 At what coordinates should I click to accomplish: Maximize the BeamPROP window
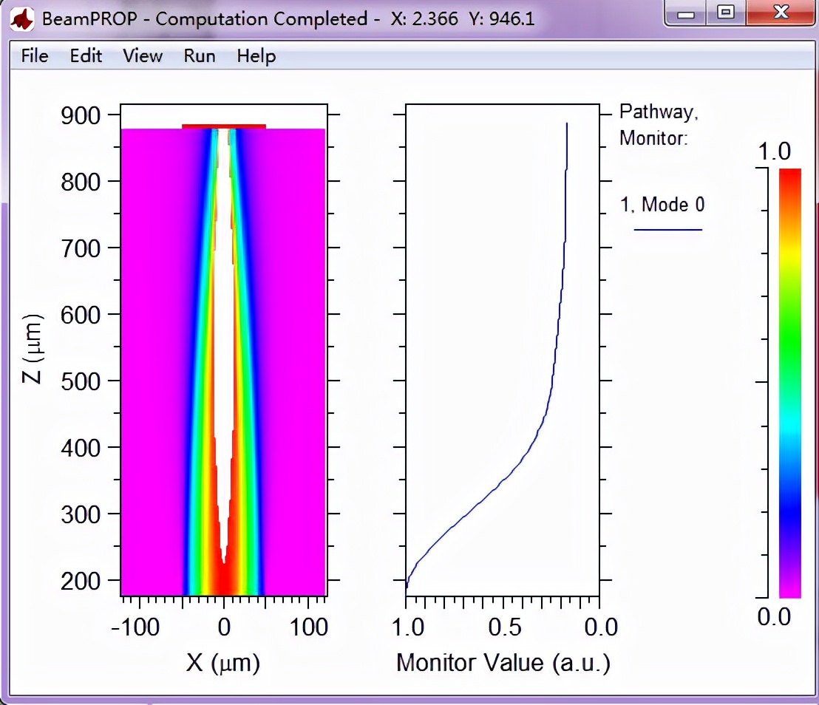click(x=726, y=13)
